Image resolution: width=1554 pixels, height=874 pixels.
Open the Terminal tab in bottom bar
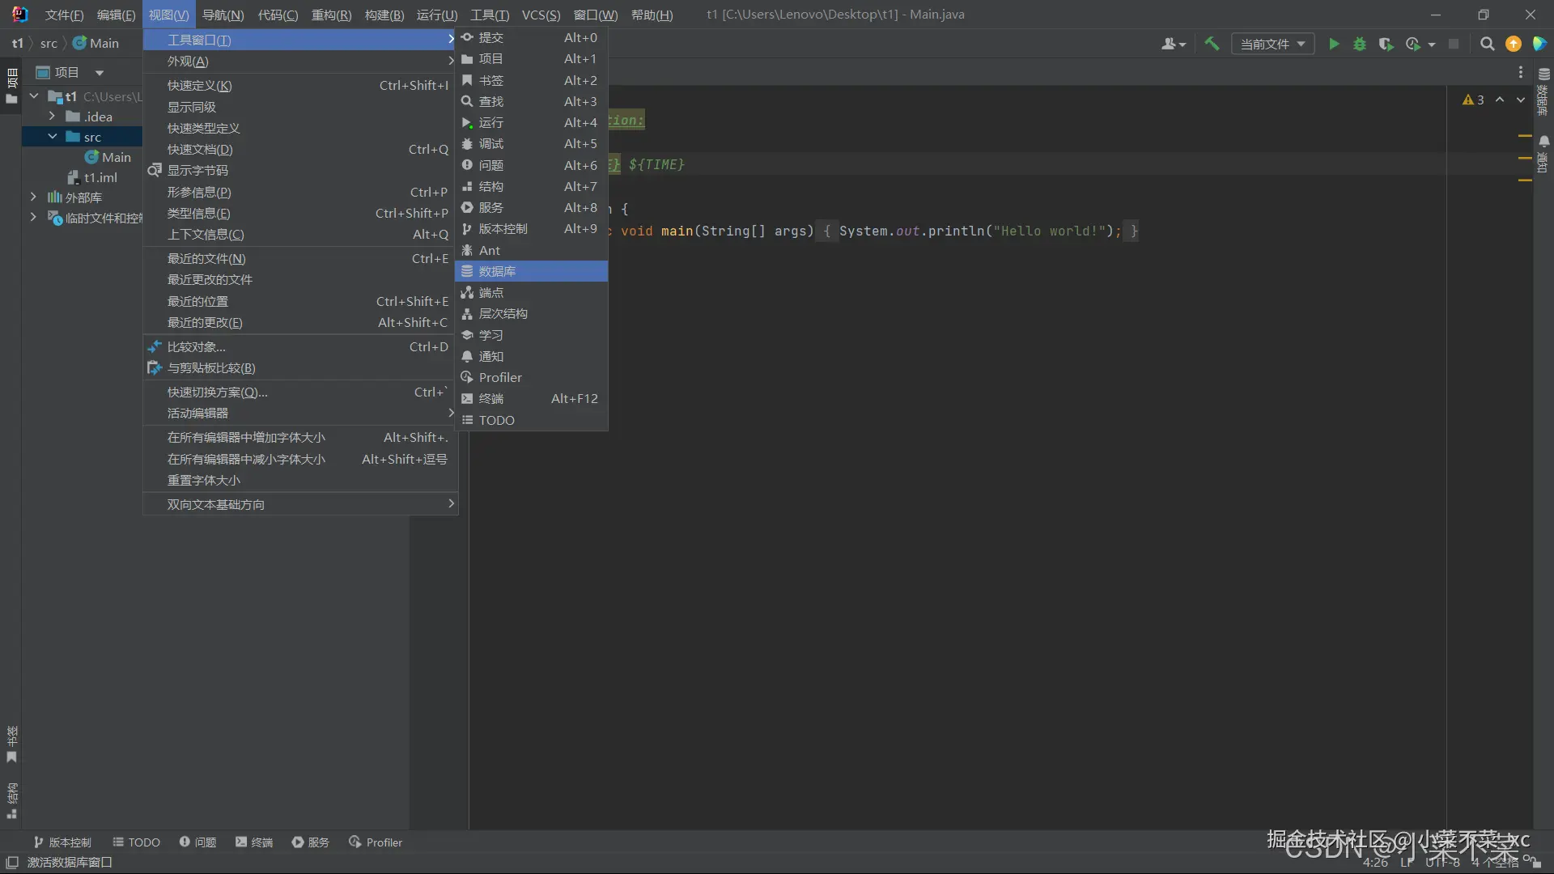(x=254, y=842)
